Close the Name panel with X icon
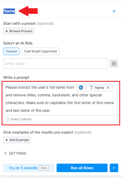Viewport: 122px width, 178px height. point(114,11)
